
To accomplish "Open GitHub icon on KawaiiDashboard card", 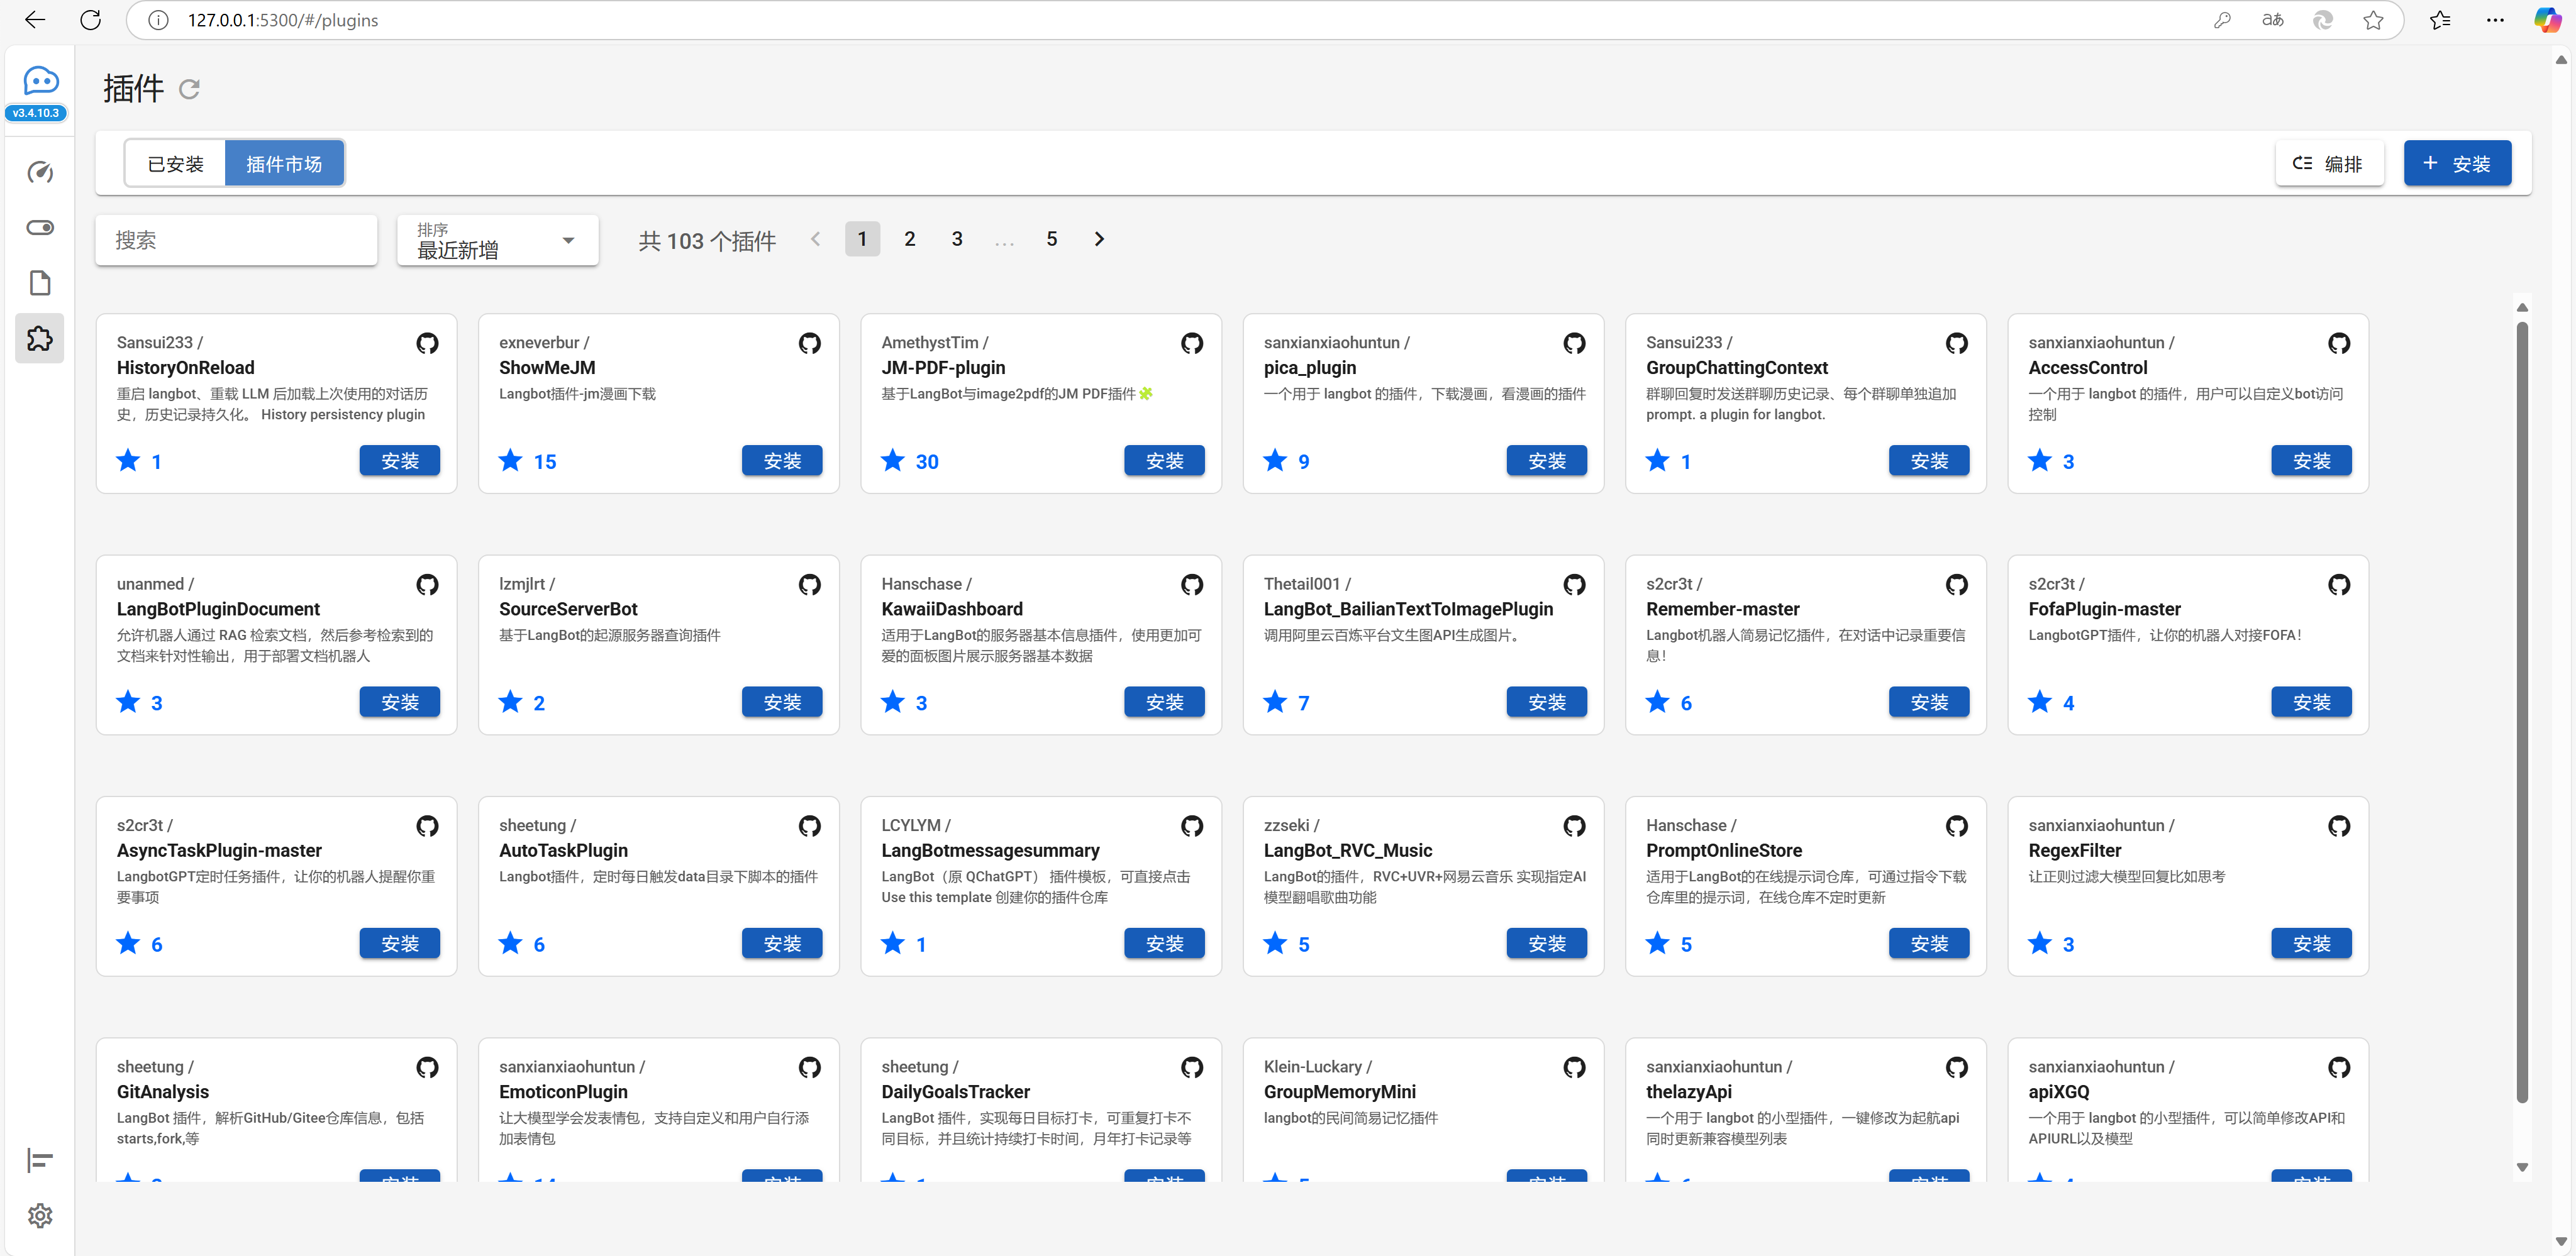I will (1191, 585).
